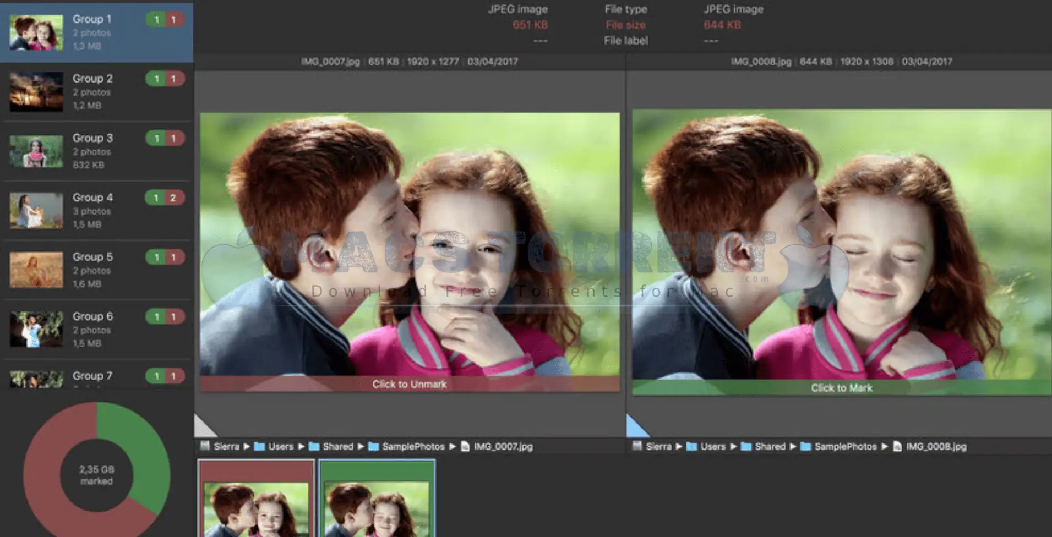Image resolution: width=1052 pixels, height=537 pixels.
Task: Click Group 2 sunset thumbnail
Action: pos(36,92)
